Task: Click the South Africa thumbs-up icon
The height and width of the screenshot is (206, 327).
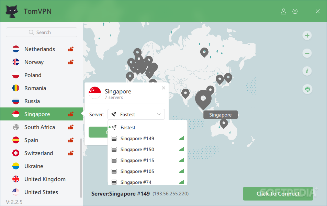Action: [71, 127]
